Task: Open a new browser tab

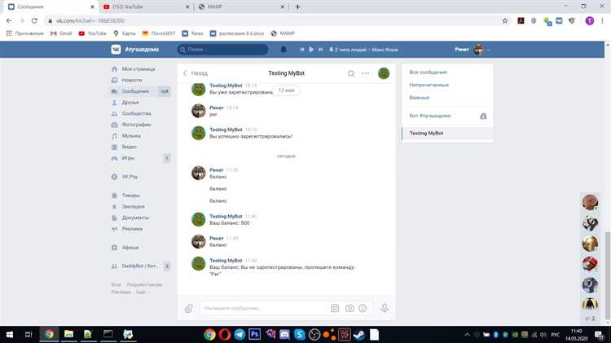Action: coord(297,7)
